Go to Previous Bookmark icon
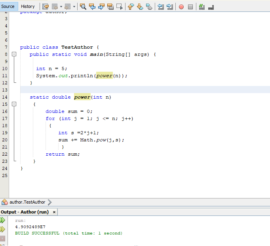This screenshot has width=270, height=246. click(x=131, y=7)
